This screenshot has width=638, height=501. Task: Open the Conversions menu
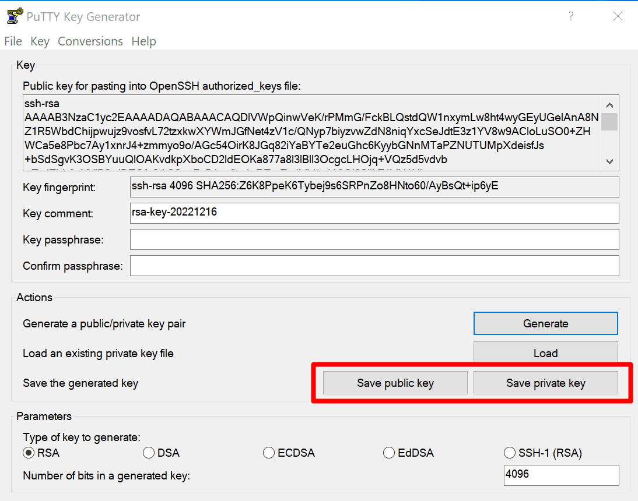tap(90, 41)
